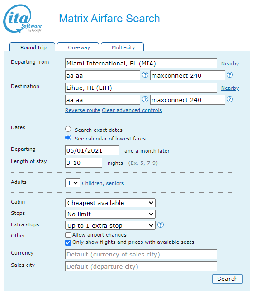The width and height of the screenshot is (256, 298).
Task: Click the ITA Software logo
Action: pos(23,19)
